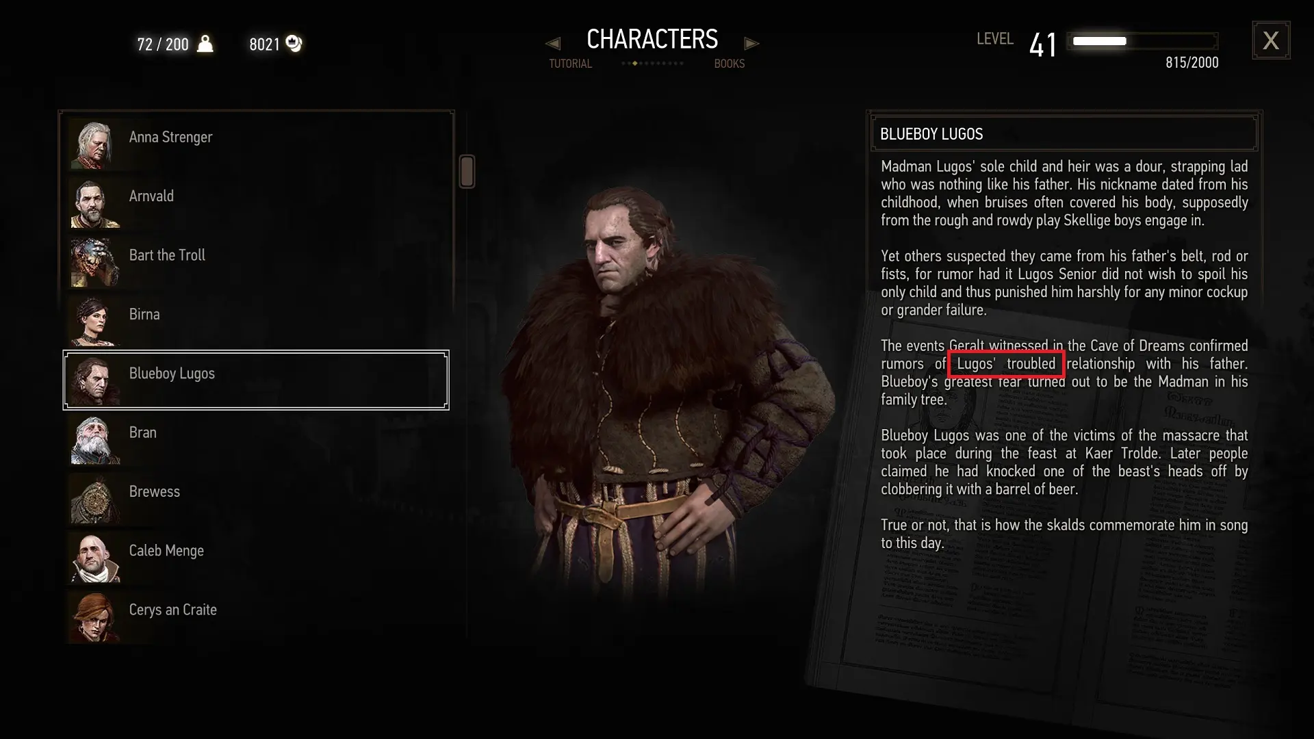Image resolution: width=1314 pixels, height=739 pixels.
Task: Click the right arrow beside CHARACTERS
Action: coord(751,44)
